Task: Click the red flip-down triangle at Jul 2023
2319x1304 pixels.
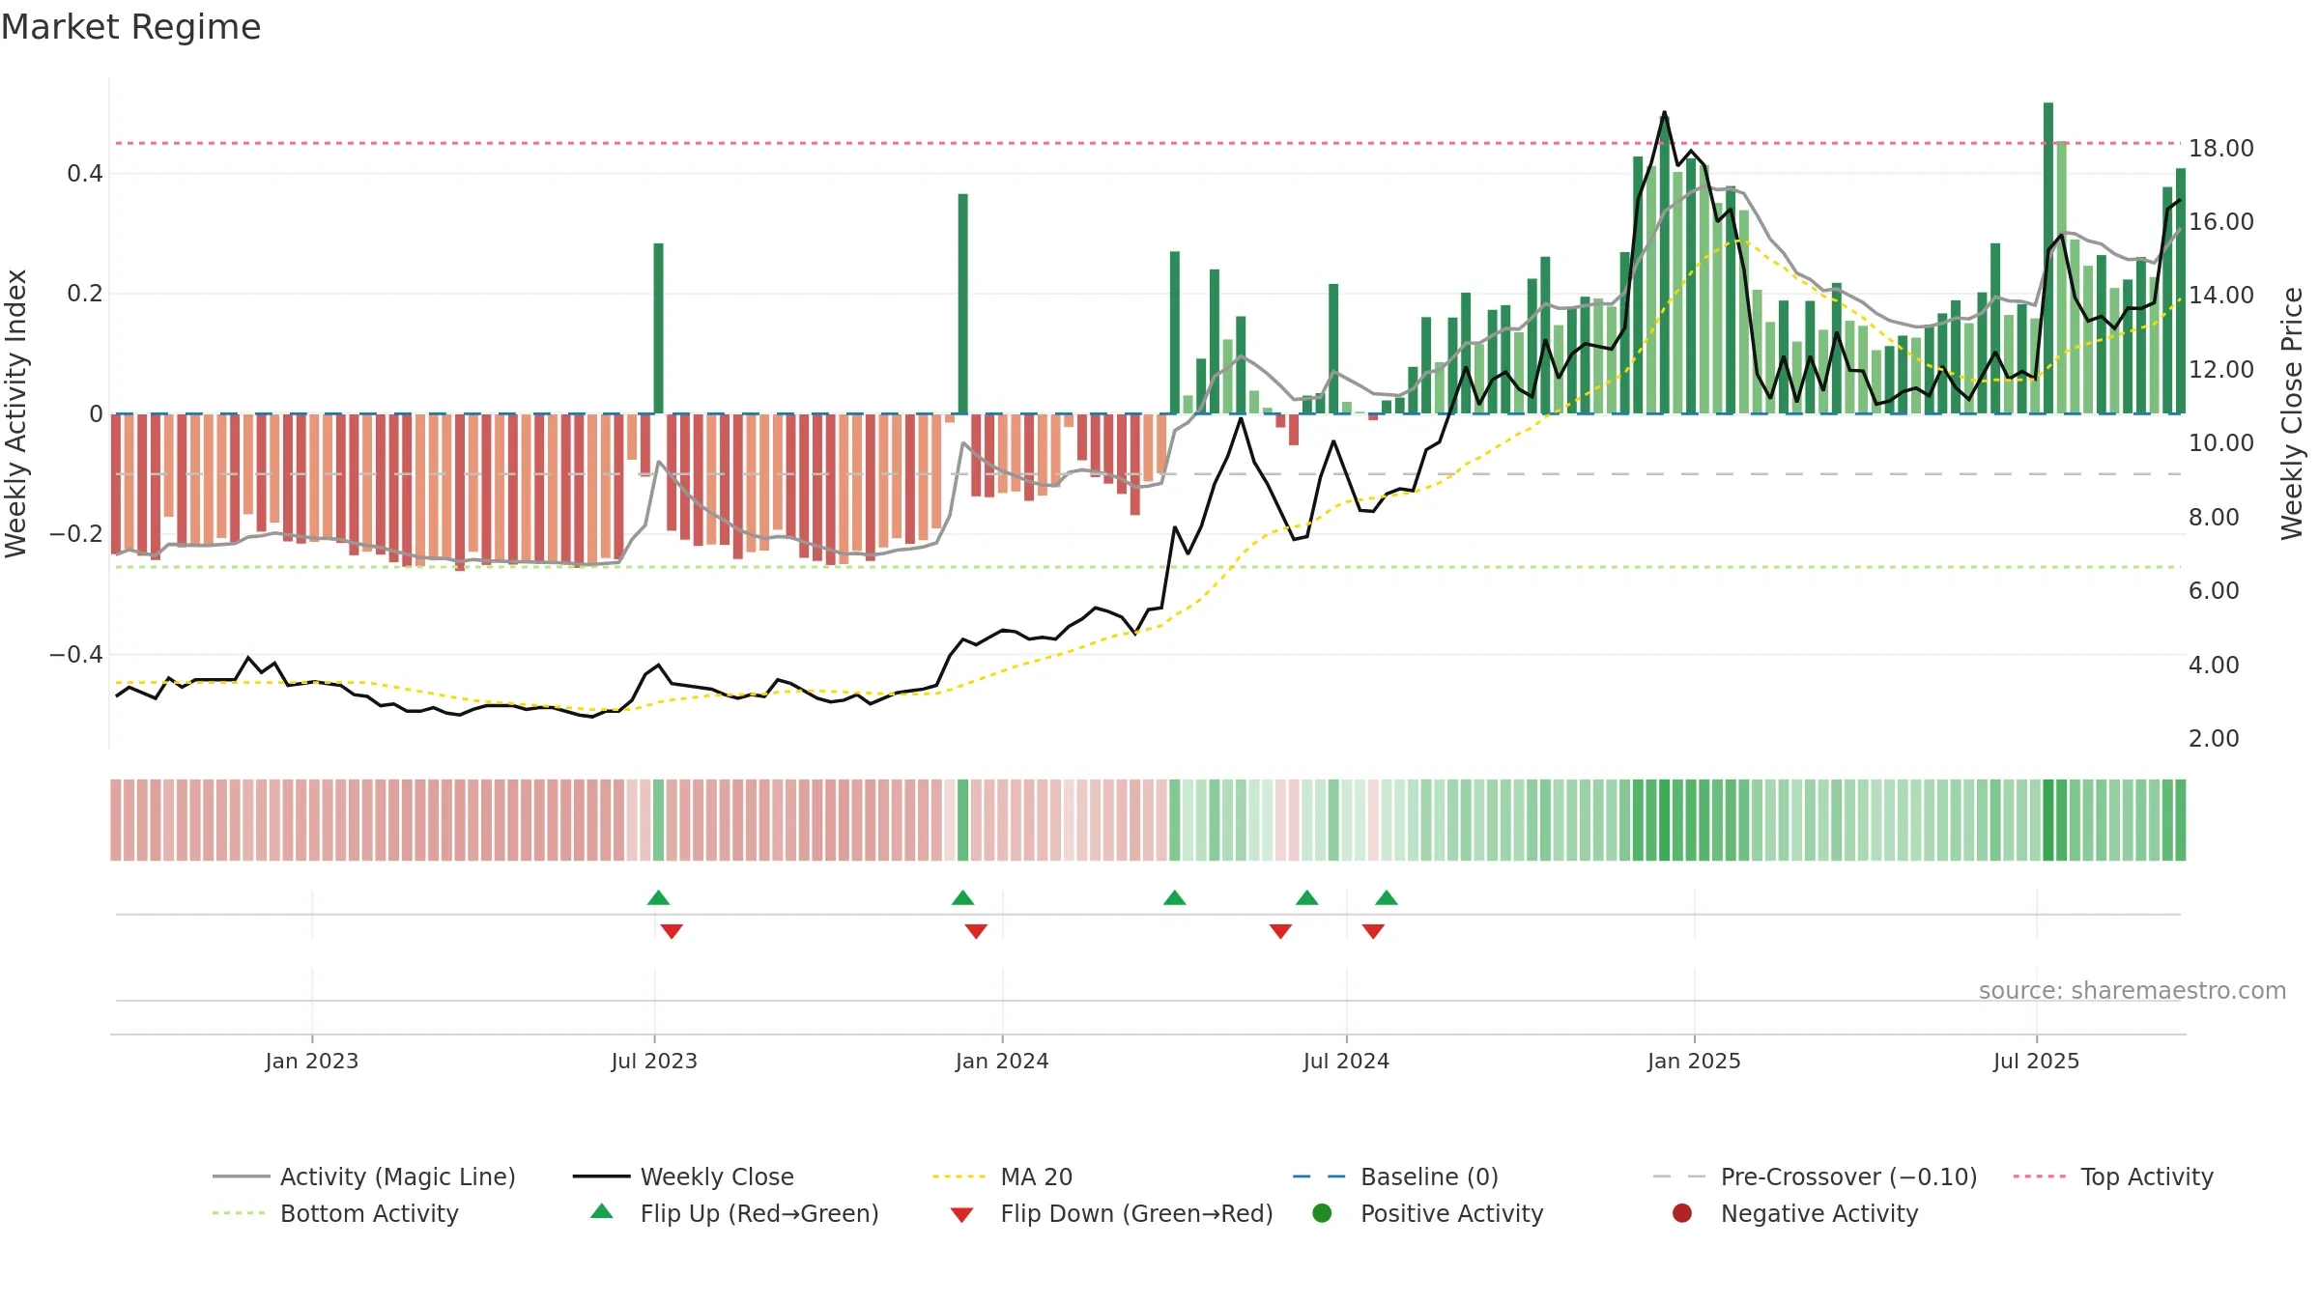Action: pos(672,931)
